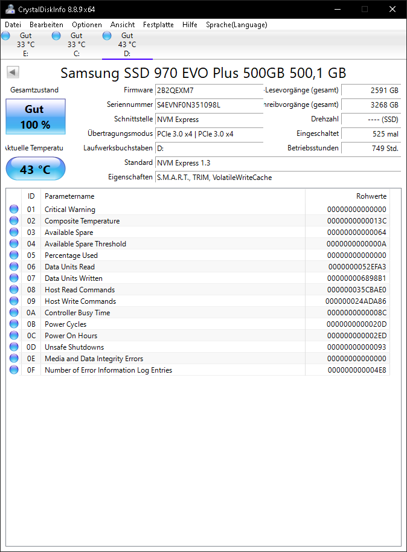Click status orb for Data Units Written
This screenshot has width=407, height=552.
(x=14, y=278)
